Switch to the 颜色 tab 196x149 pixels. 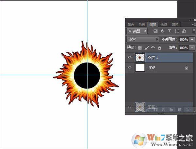coord(131,25)
